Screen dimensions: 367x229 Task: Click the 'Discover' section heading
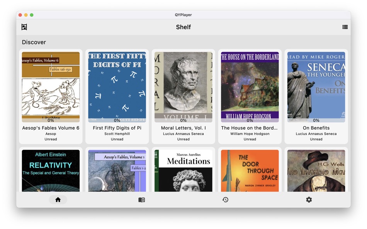[34, 42]
